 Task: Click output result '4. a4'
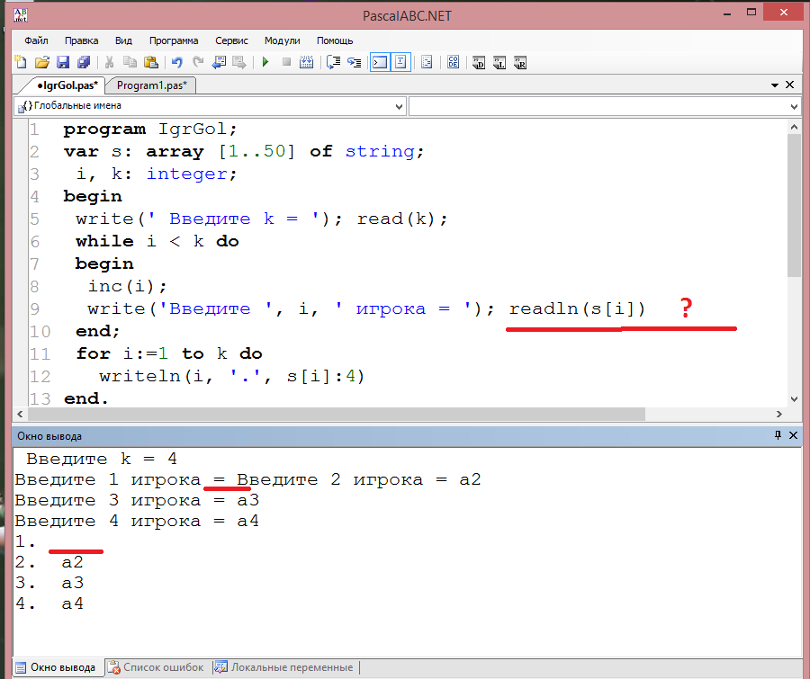49,603
